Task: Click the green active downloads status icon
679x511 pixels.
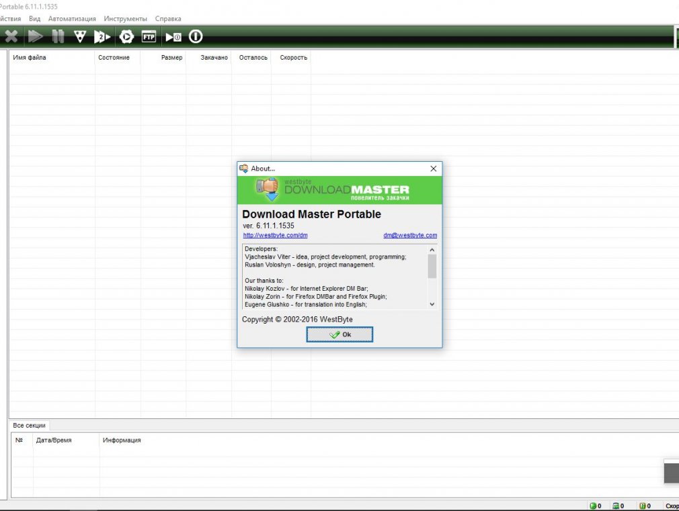Action: [x=593, y=506]
